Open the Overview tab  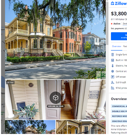[117, 46]
